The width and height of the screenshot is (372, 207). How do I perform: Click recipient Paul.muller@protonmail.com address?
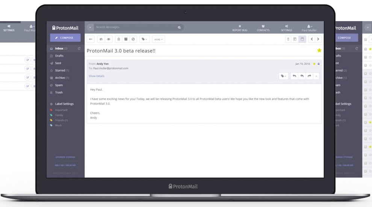(111, 68)
